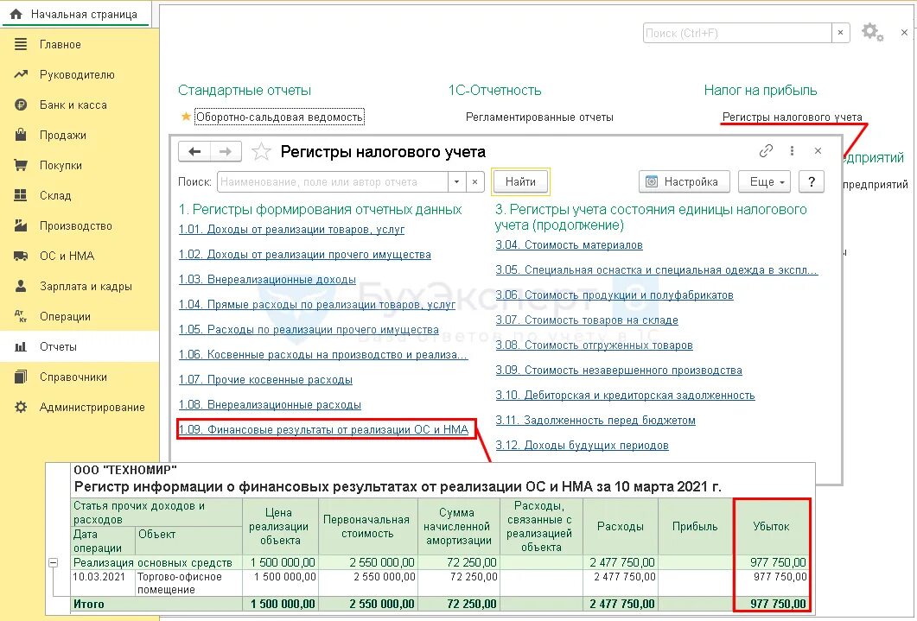Open 3.07 Стоимость товаров на складе
Image resolution: width=917 pixels, height=621 pixels.
(587, 320)
